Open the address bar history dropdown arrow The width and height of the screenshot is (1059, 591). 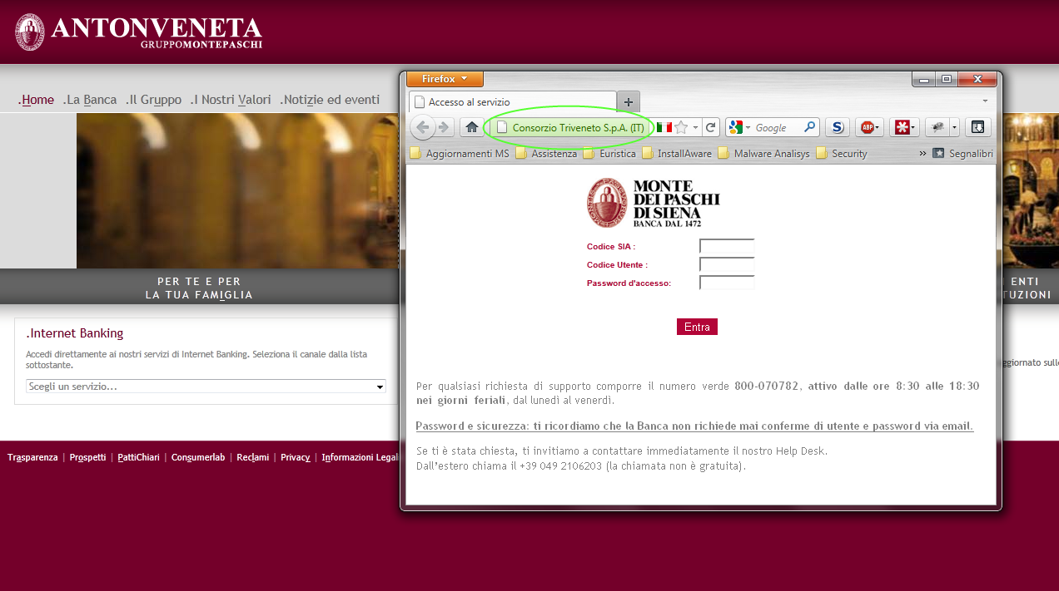[695, 127]
